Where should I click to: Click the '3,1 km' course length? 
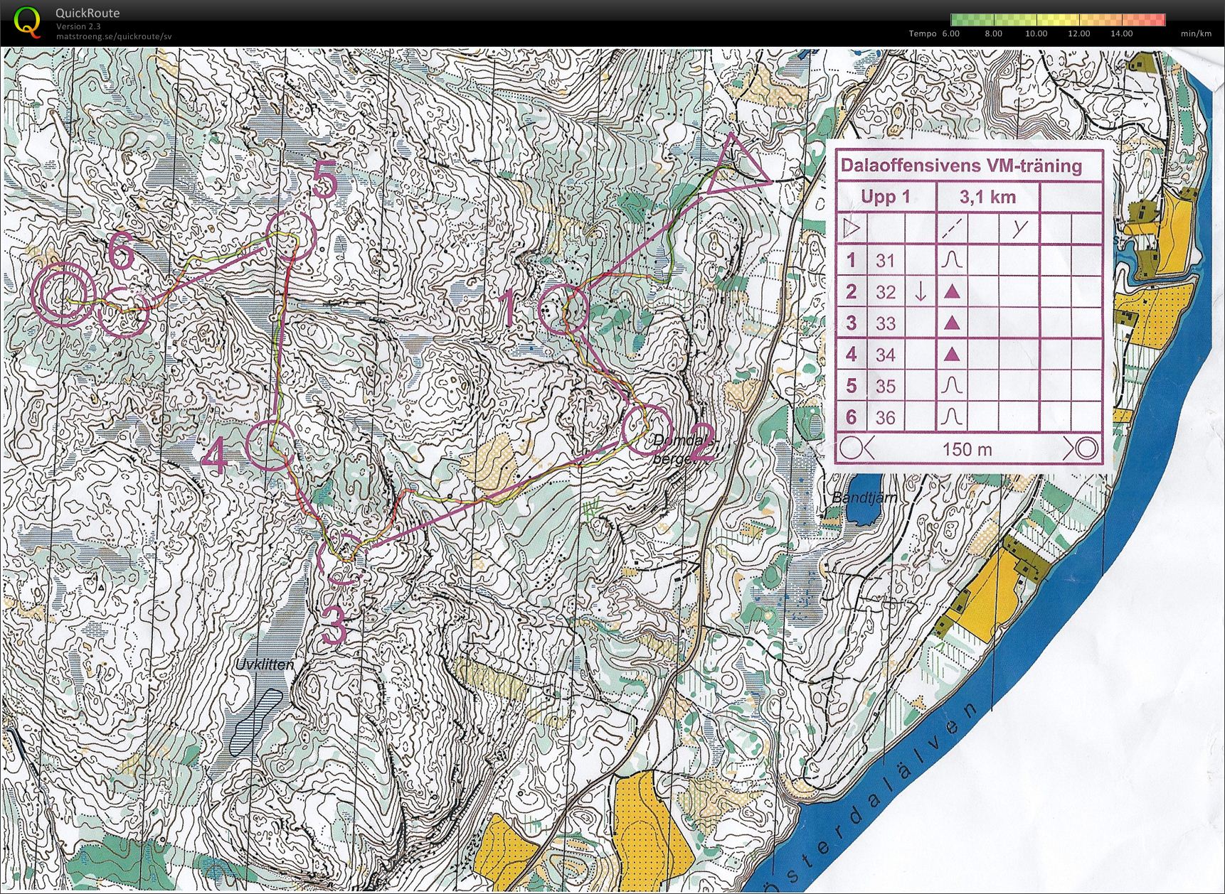point(987,197)
